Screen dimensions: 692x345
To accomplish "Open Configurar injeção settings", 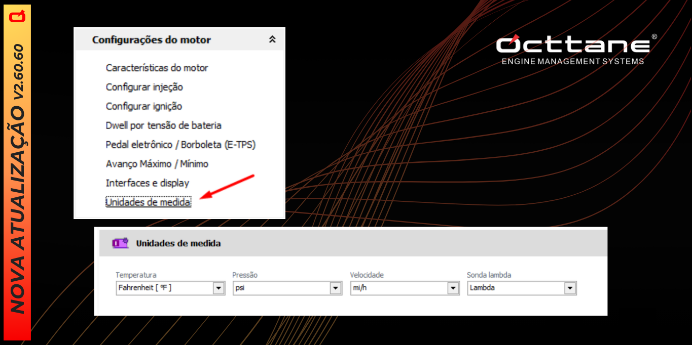I will coord(144,87).
